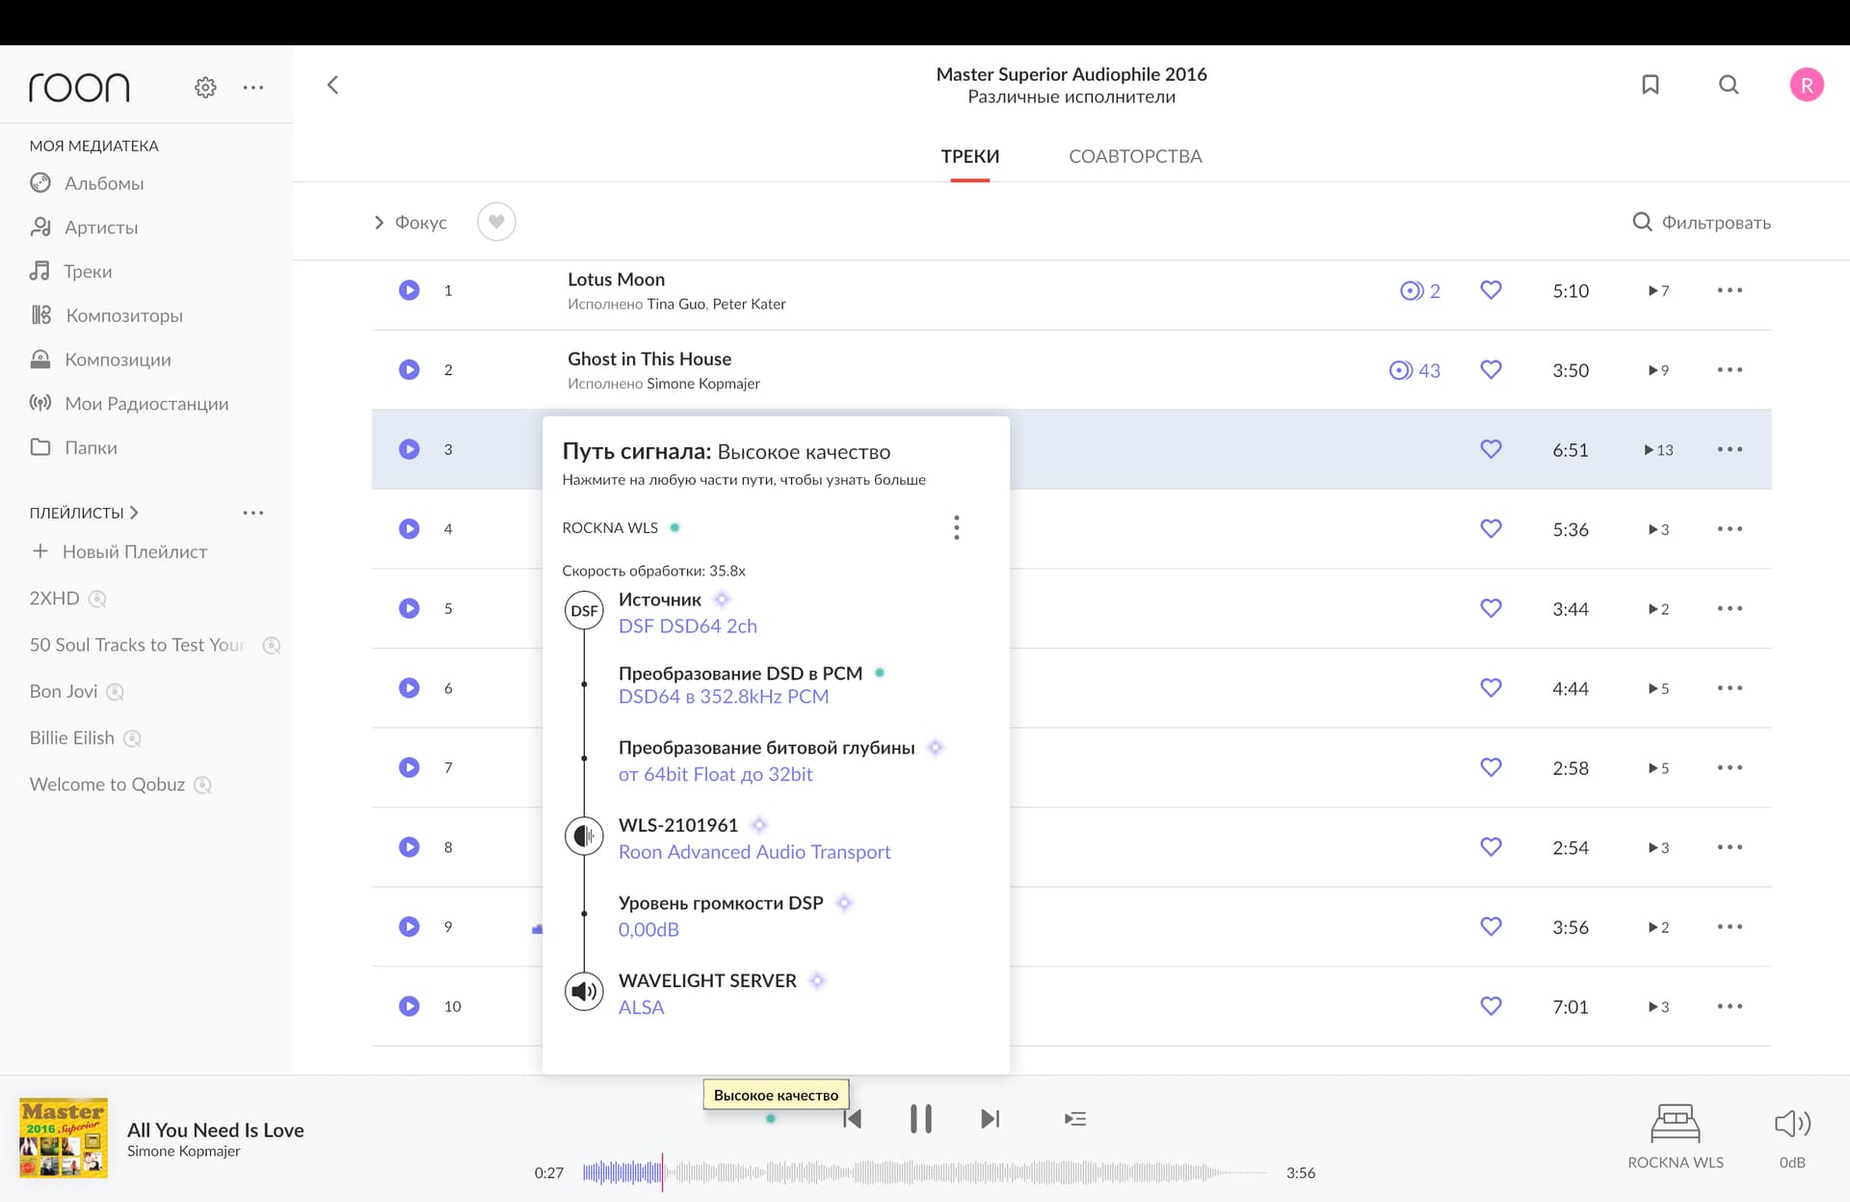This screenshot has height=1202, width=1850.
Task: Open Альбомы in the library sidebar
Action: tap(87, 183)
